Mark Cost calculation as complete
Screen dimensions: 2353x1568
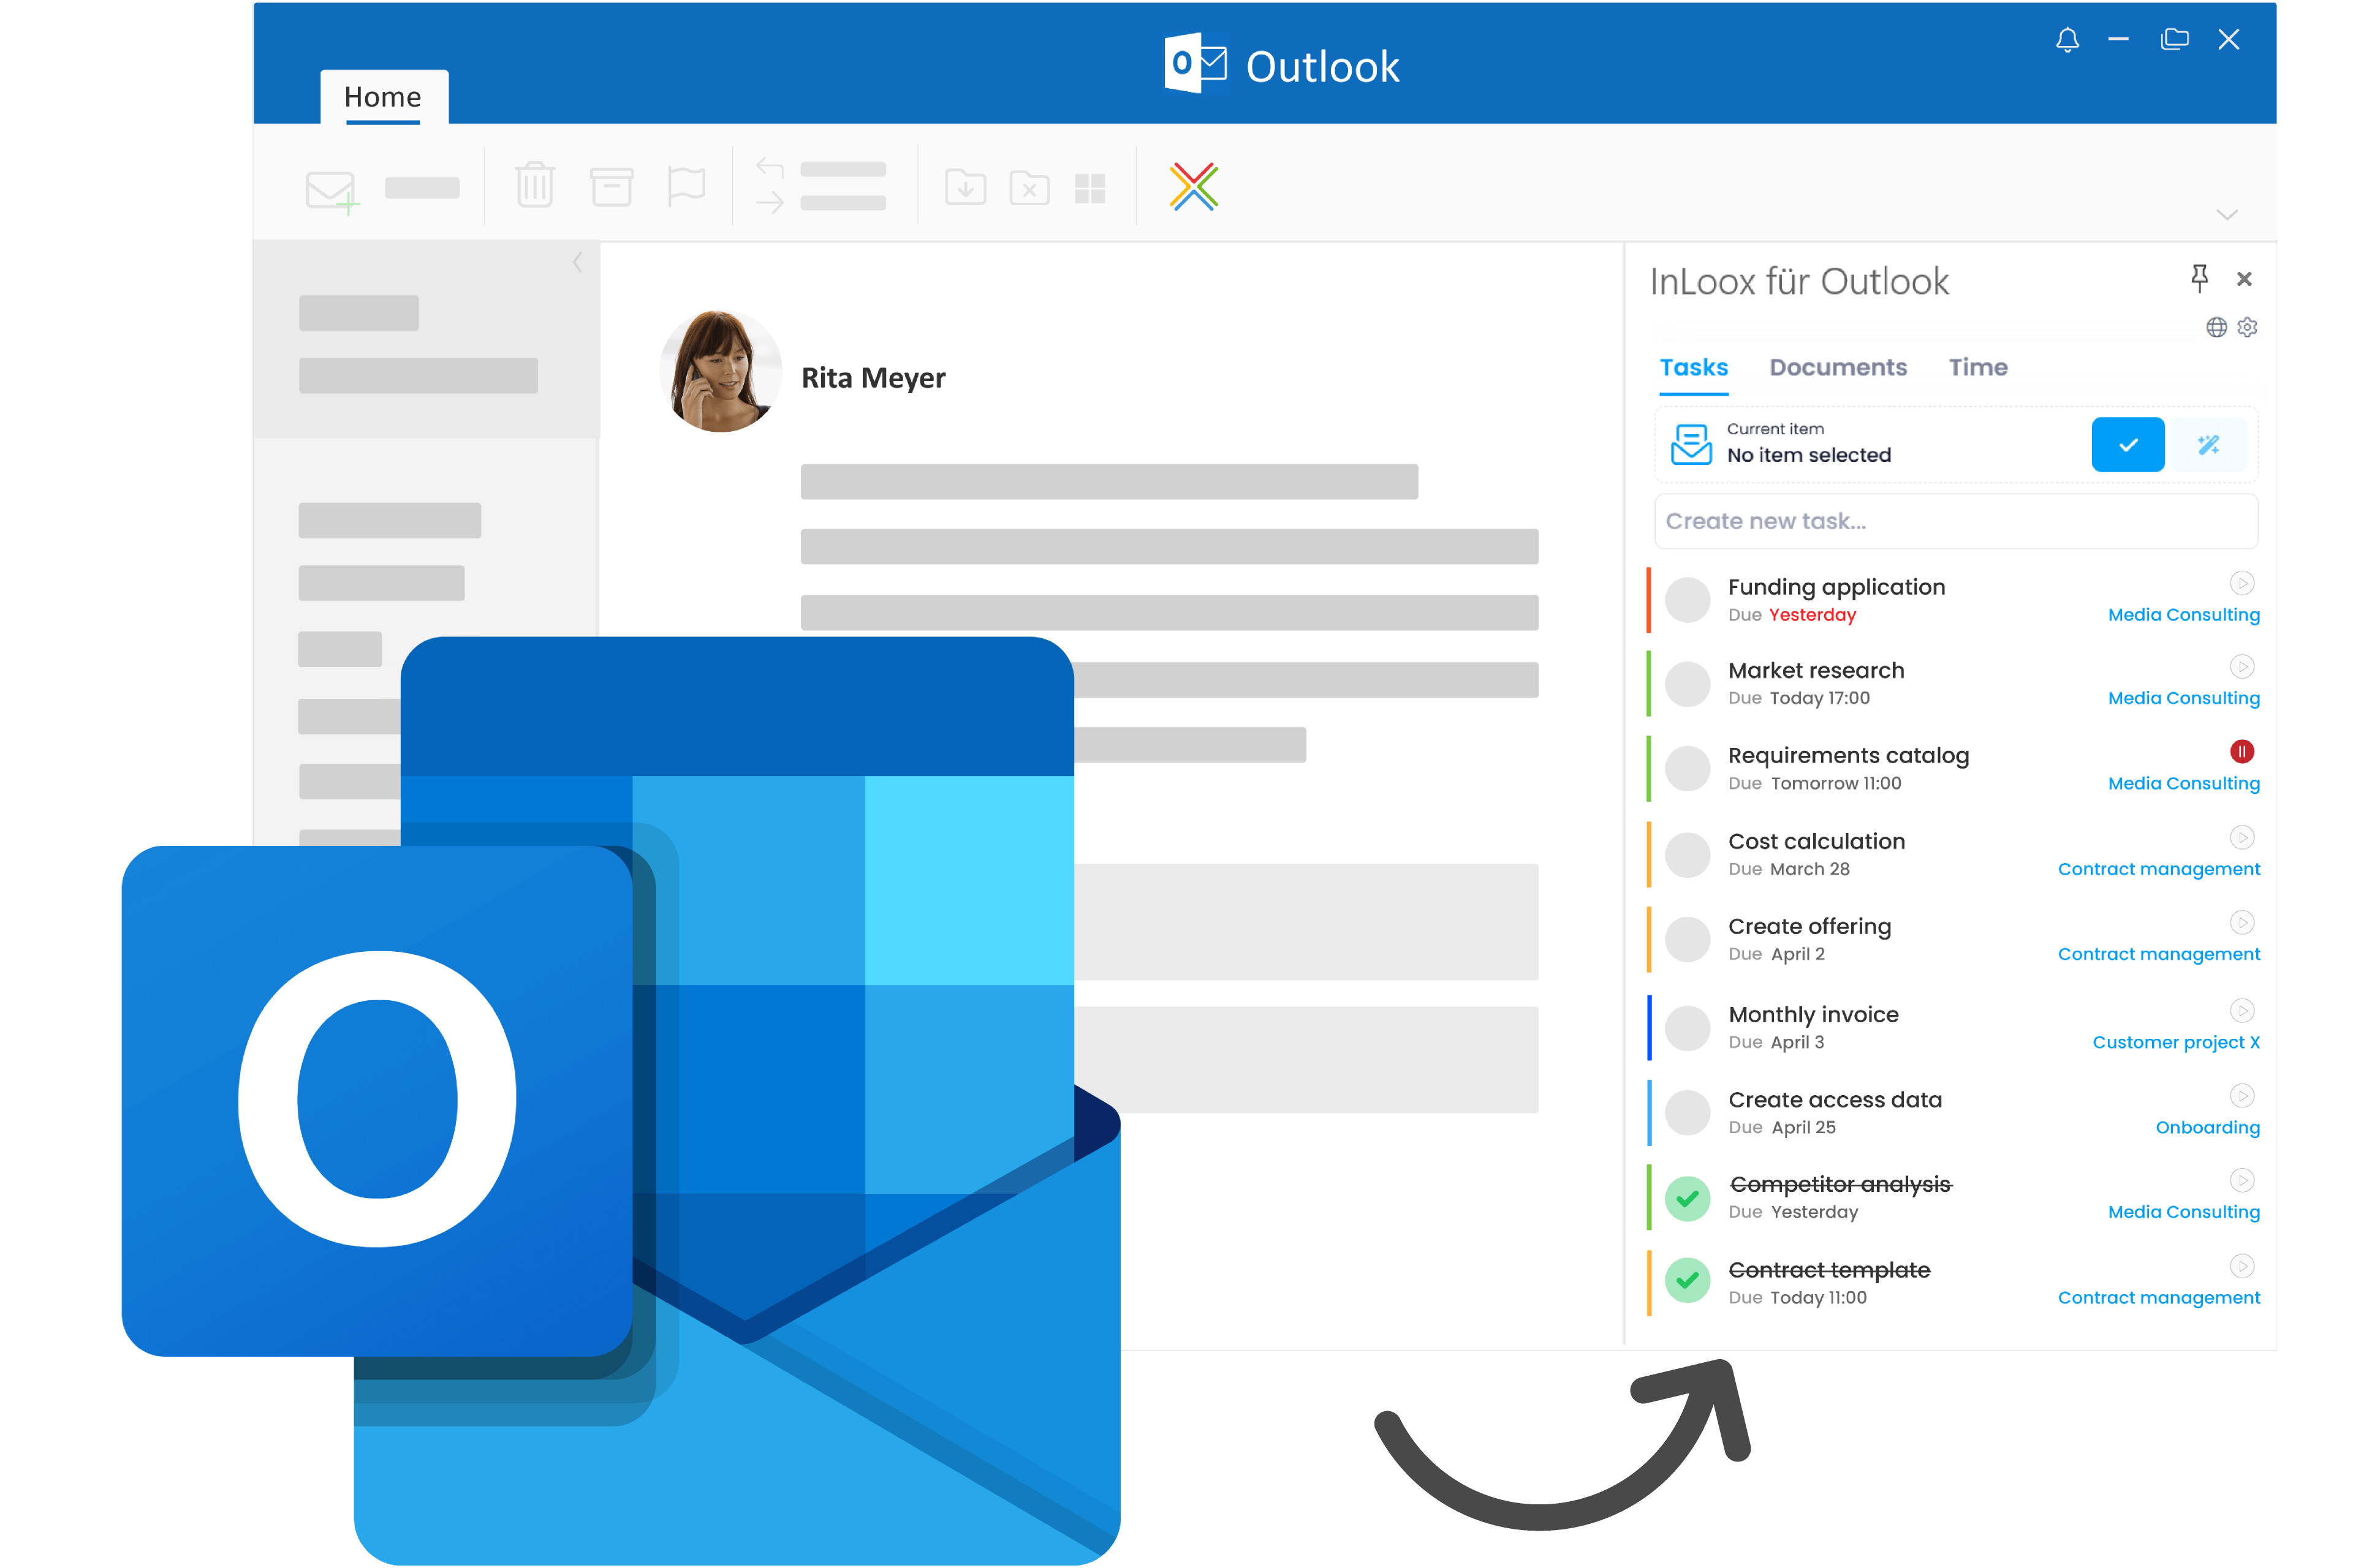(x=1688, y=855)
